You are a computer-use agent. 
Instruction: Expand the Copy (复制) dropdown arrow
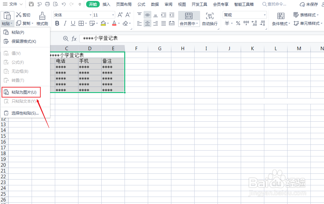[x=33, y=23]
